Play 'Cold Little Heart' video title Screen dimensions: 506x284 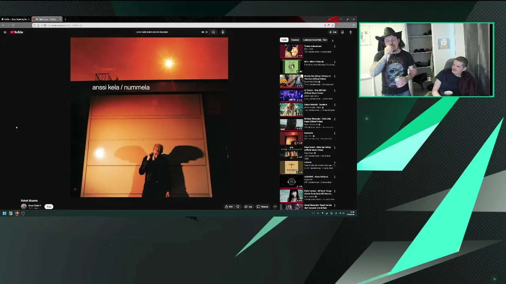pos(317,120)
